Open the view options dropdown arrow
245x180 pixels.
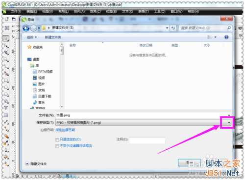216,37
